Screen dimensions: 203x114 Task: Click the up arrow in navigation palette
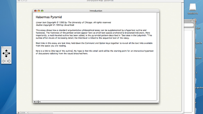[6, 50]
